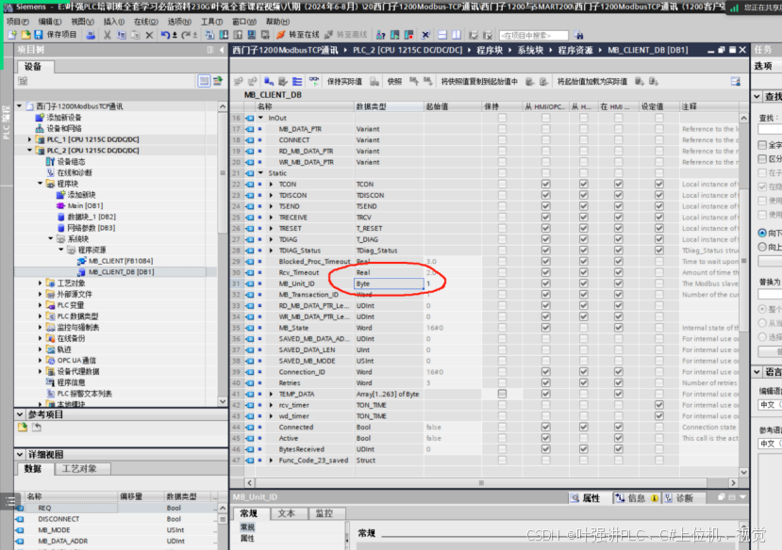782x550 pixels.
Task: Click the Delete X icon in toolbar
Action: (x=149, y=35)
